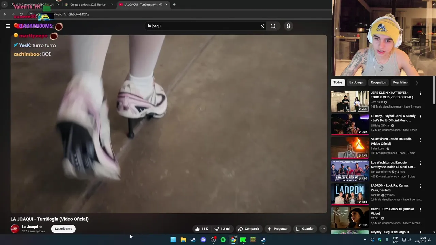The image size is (436, 245).
Task: Subscribe with the Suscribirme button
Action: coord(63,229)
